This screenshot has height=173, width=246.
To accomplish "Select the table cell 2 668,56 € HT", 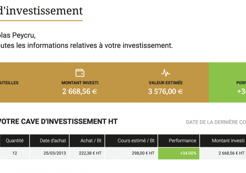I will (x=223, y=153).
